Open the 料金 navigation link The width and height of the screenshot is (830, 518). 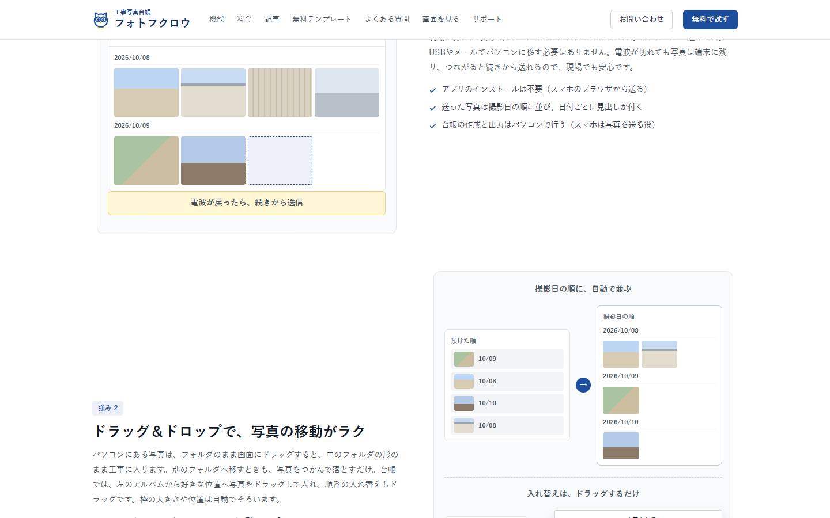(x=244, y=20)
